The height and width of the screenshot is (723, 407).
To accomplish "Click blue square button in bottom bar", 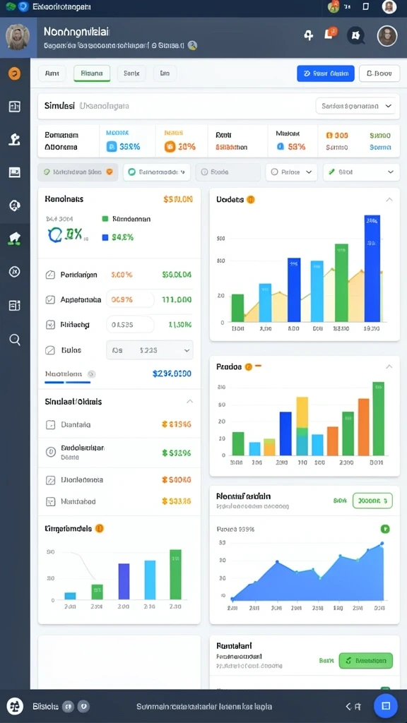I will (x=385, y=706).
